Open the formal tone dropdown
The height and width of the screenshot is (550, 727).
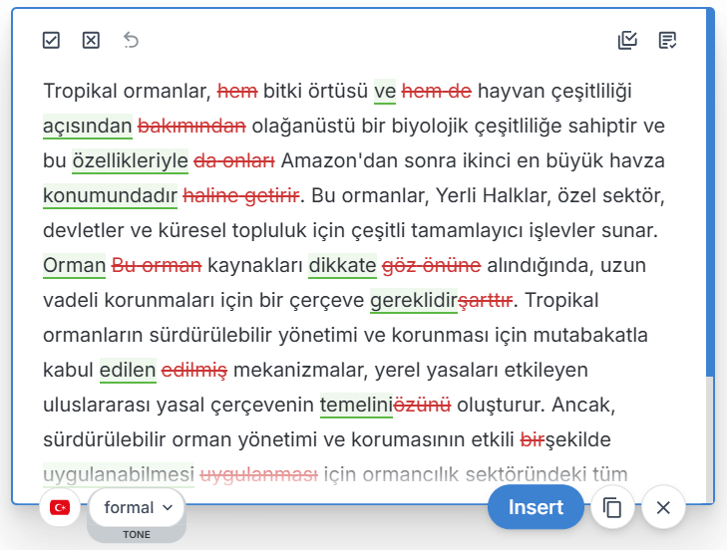click(x=138, y=508)
